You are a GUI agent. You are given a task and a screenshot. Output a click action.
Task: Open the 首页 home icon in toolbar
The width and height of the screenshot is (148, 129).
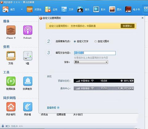(x=6, y=9)
